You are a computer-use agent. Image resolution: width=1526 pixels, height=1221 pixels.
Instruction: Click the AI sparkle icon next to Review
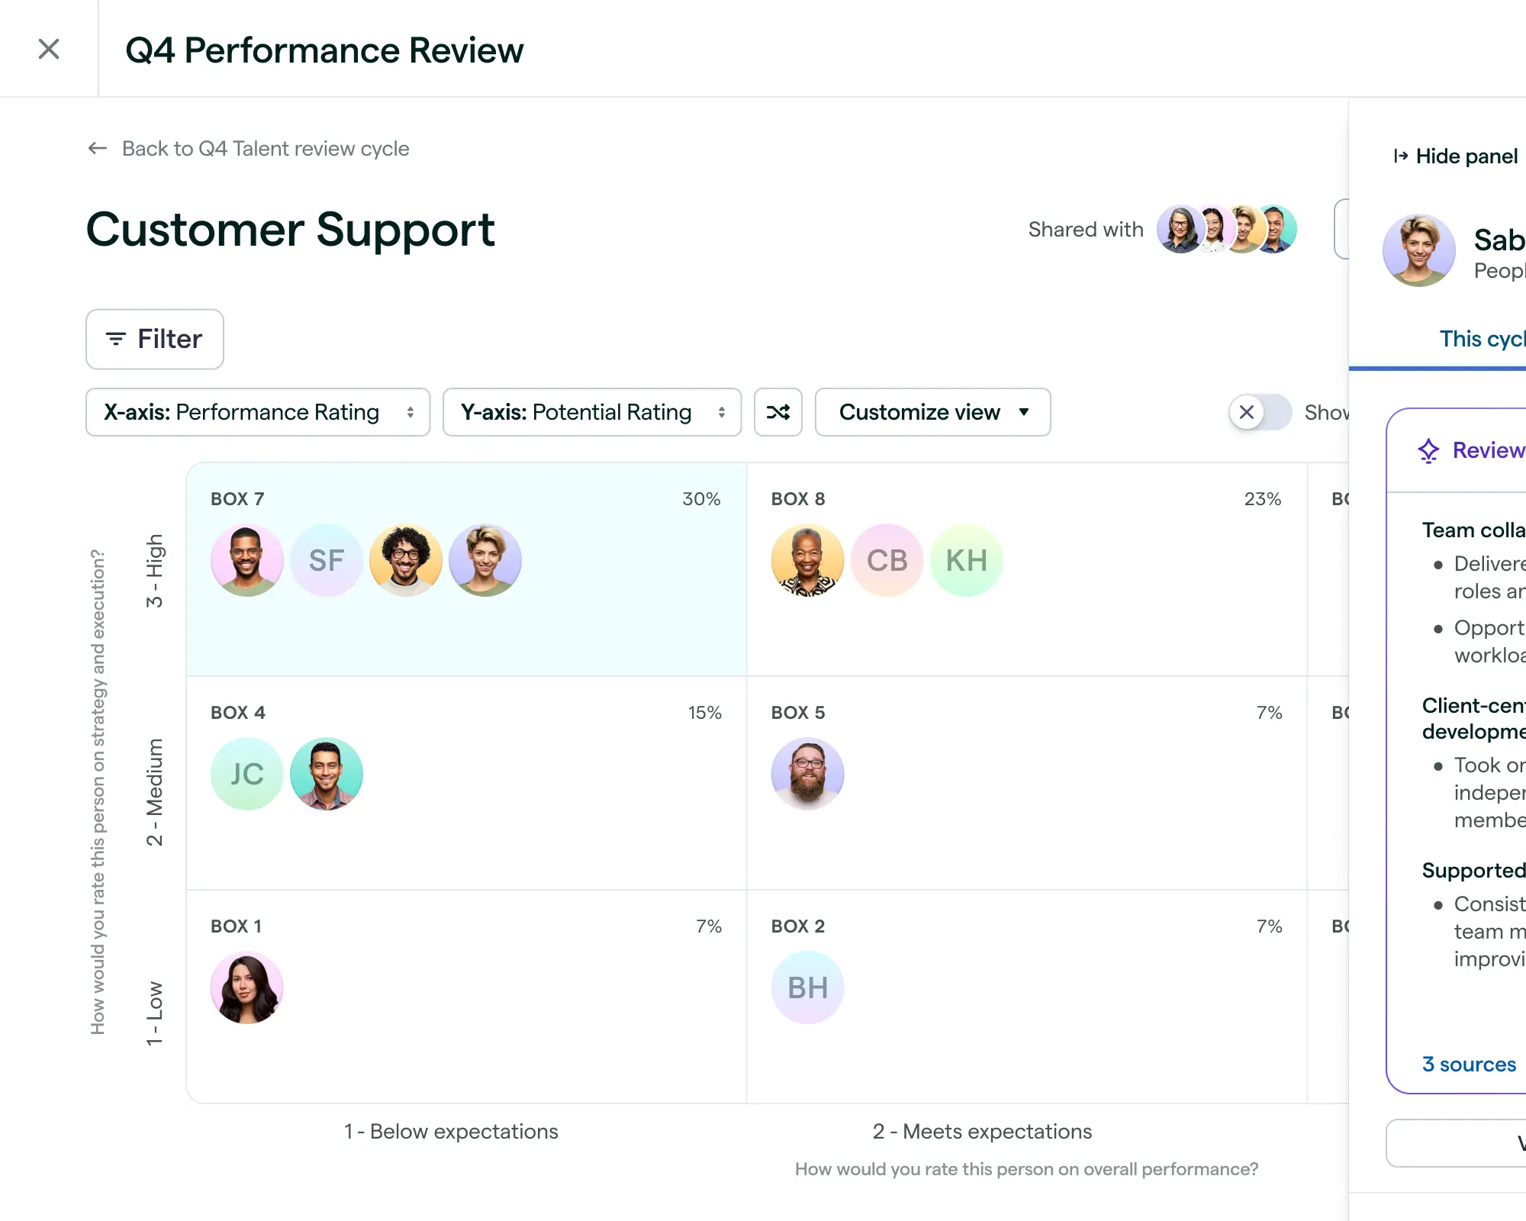(1428, 449)
